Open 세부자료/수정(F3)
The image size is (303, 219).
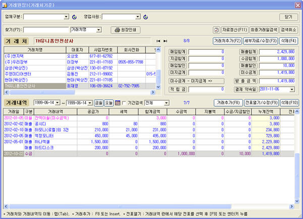pos(261,41)
